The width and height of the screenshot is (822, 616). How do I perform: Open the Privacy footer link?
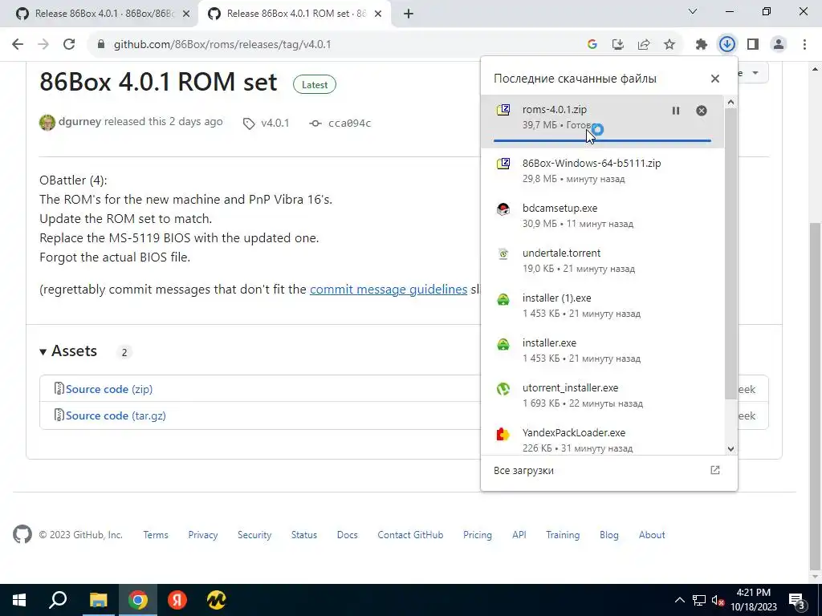click(203, 535)
